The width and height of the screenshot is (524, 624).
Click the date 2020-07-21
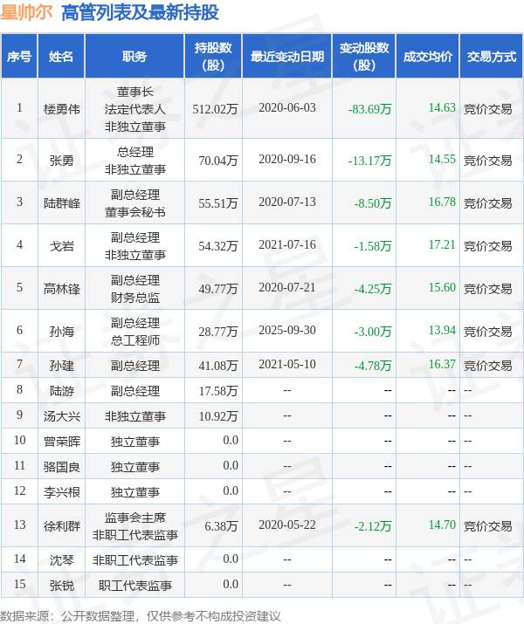[287, 287]
